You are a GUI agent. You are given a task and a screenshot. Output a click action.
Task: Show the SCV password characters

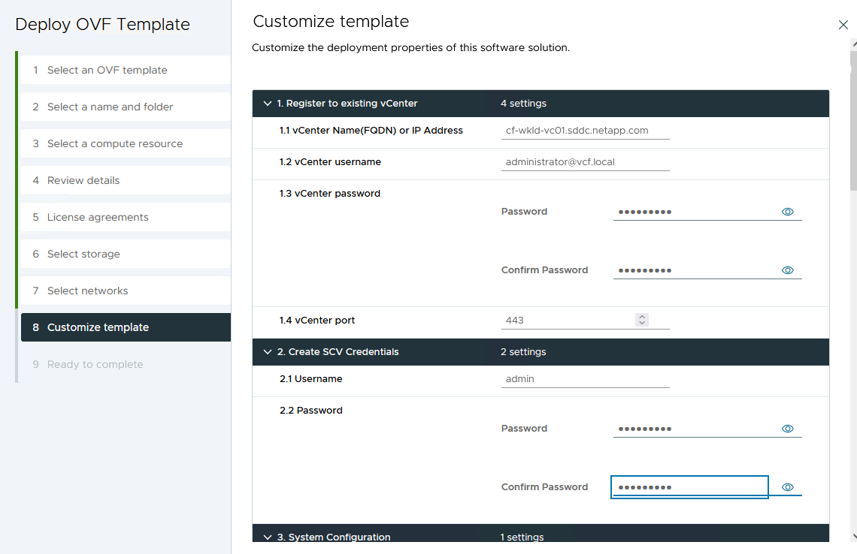pyautogui.click(x=788, y=429)
